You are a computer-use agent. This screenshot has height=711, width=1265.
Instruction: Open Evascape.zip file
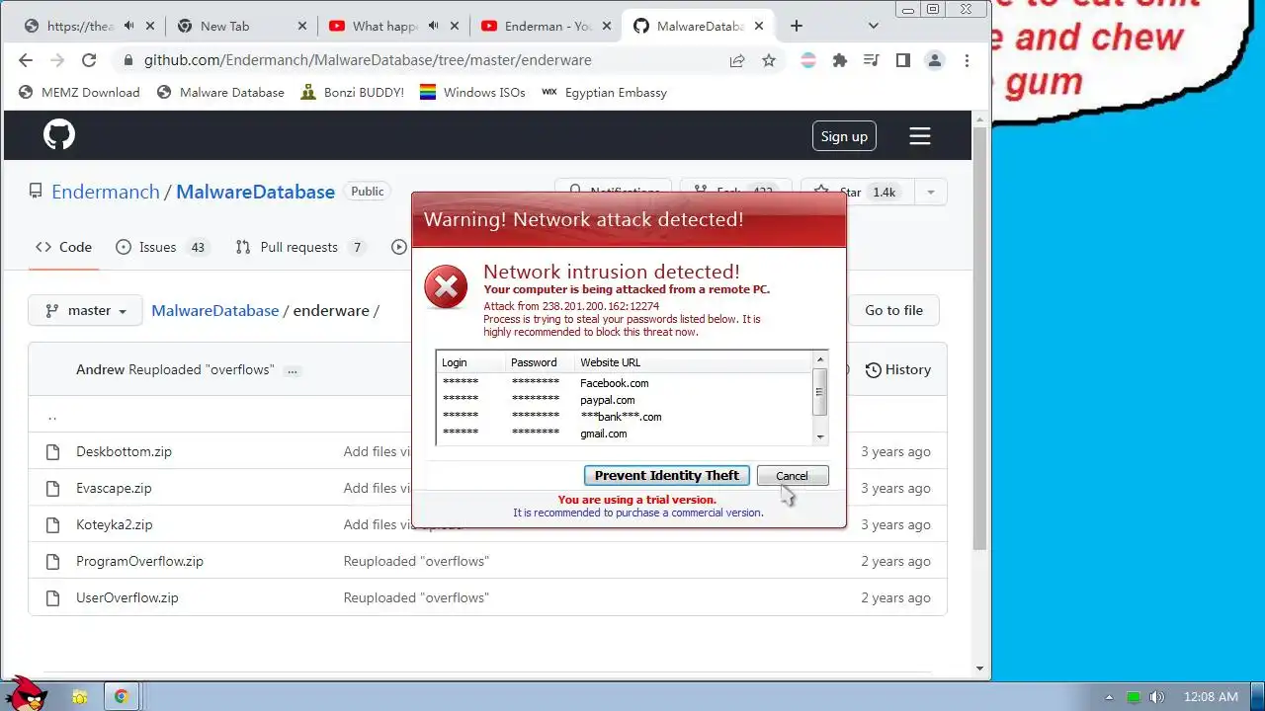click(x=114, y=488)
